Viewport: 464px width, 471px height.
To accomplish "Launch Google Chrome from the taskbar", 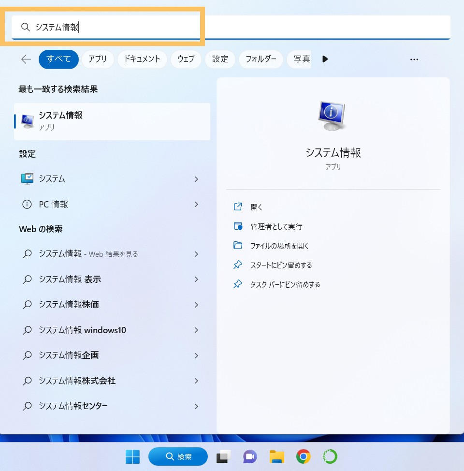I will click(x=304, y=456).
